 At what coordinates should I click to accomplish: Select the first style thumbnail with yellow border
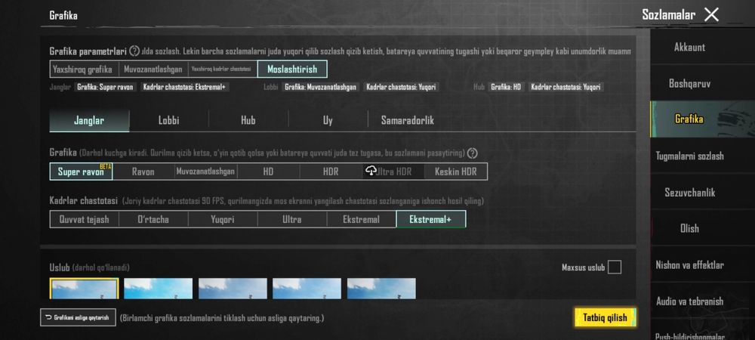(84, 288)
